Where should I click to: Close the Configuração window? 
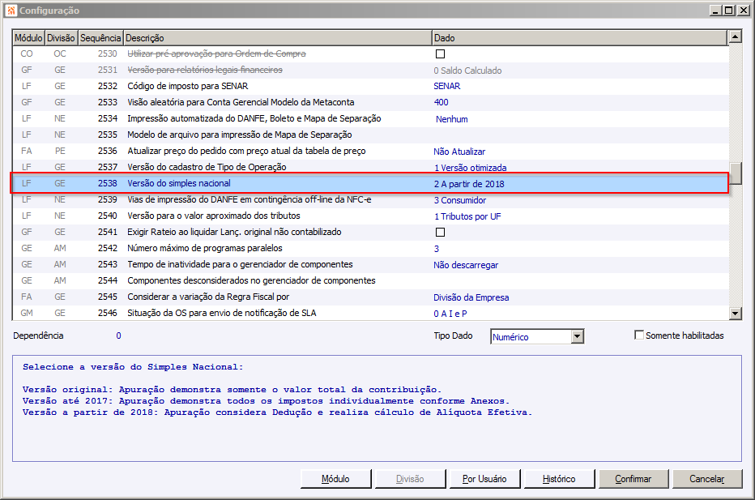tap(744, 10)
